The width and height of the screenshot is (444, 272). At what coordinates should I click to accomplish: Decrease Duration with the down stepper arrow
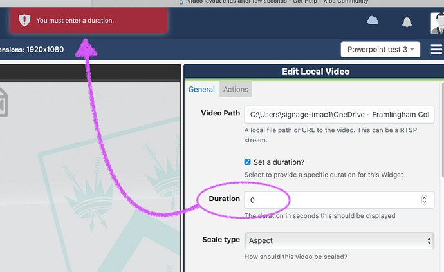point(424,202)
